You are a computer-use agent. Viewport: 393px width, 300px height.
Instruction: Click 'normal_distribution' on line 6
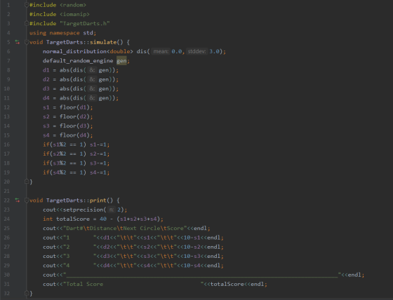click(74, 51)
